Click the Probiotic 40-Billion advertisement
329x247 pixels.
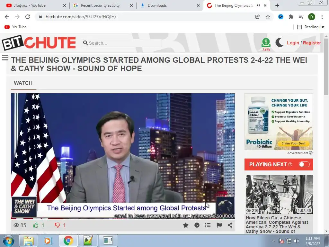(279, 122)
